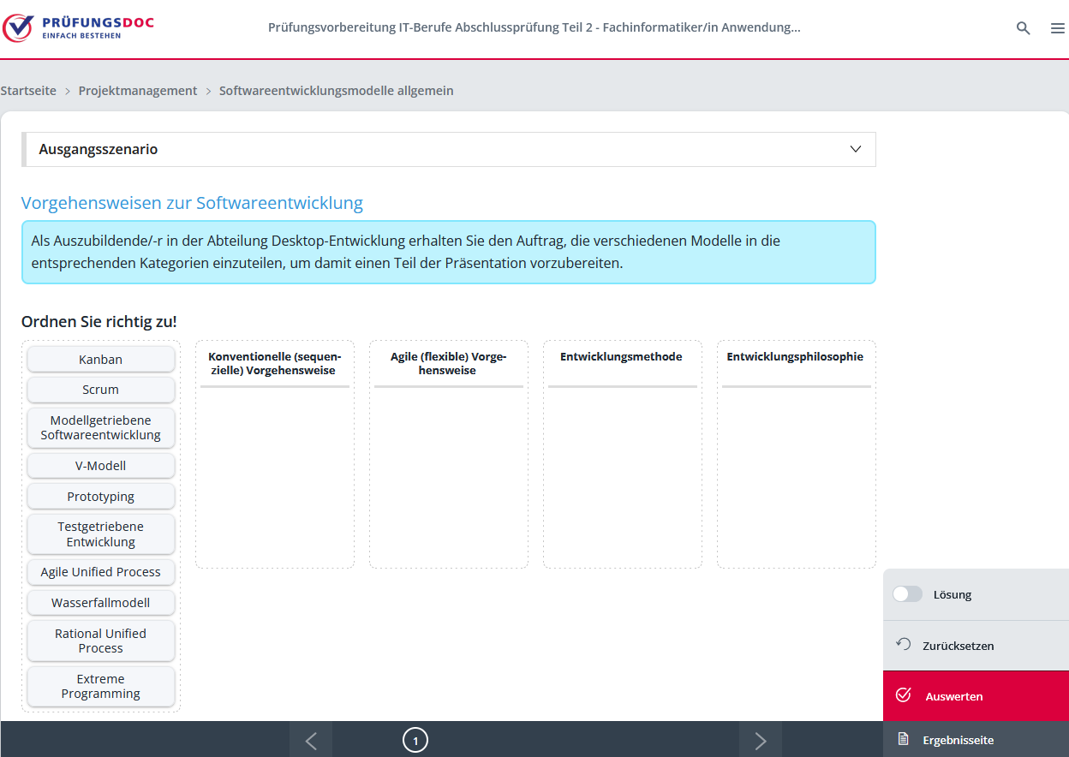Navigate to Projektmanagement breadcrumb
The height and width of the screenshot is (757, 1069).
[x=138, y=91]
